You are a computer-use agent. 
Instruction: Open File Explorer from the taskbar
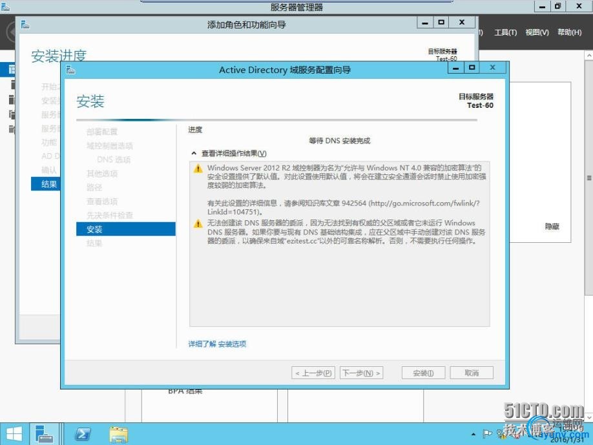(119, 435)
